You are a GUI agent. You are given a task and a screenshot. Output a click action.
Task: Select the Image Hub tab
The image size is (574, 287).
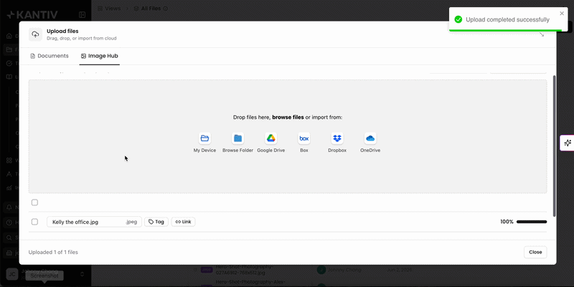tap(100, 56)
